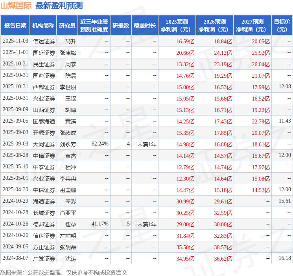Screen dimensions: 293x276
Task: Click the 德邦证券 institution cell
Action: [44, 224]
